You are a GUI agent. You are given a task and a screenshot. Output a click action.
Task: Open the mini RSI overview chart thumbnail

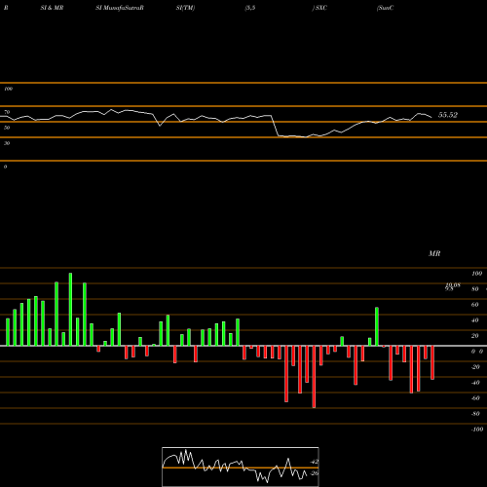point(241,467)
